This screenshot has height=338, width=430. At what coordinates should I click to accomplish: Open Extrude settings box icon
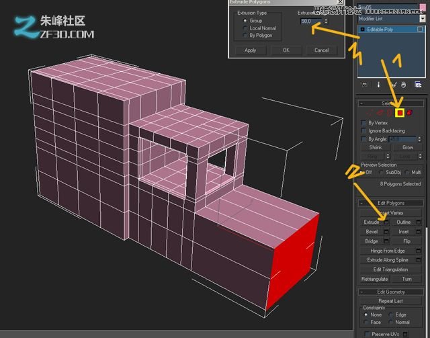[x=386, y=222]
